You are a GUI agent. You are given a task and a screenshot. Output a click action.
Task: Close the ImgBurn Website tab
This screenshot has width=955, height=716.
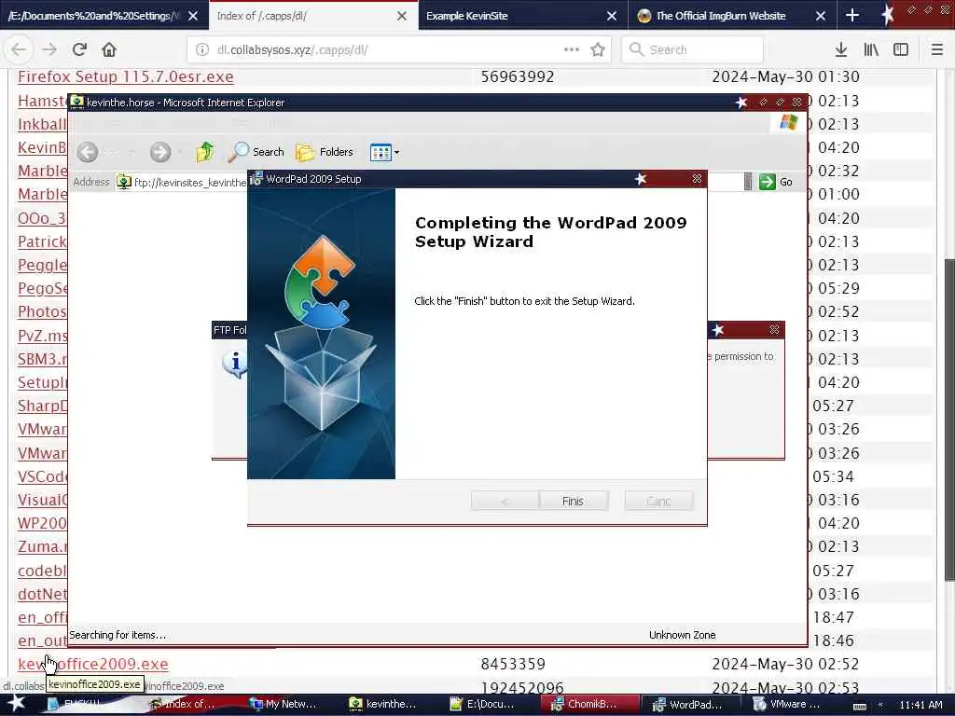click(821, 16)
